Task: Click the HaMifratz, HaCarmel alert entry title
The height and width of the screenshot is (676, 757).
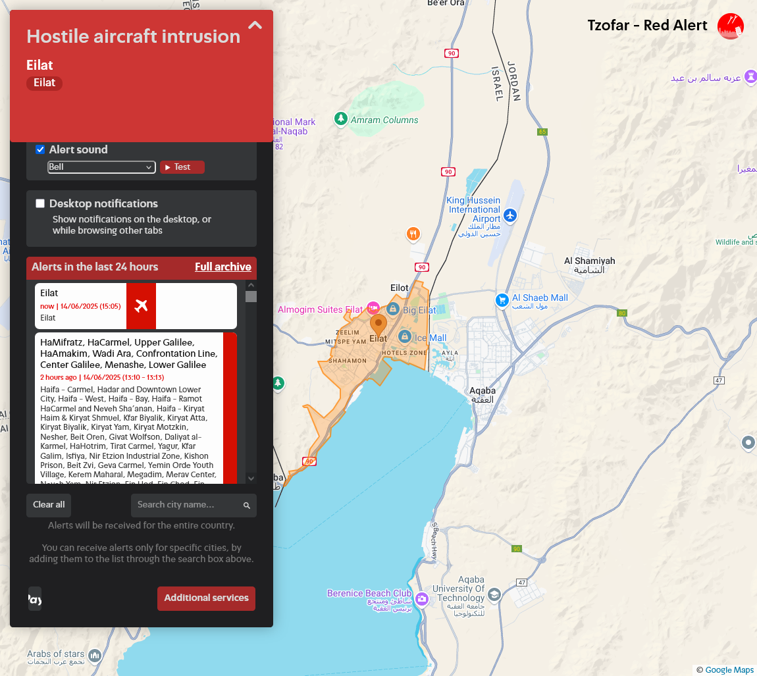Action: pos(129,353)
